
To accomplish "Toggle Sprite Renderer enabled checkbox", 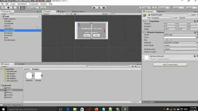I will [x=148, y=32].
